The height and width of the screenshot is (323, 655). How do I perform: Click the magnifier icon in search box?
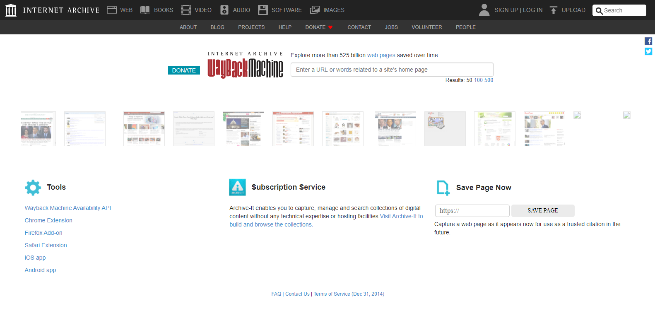599,11
